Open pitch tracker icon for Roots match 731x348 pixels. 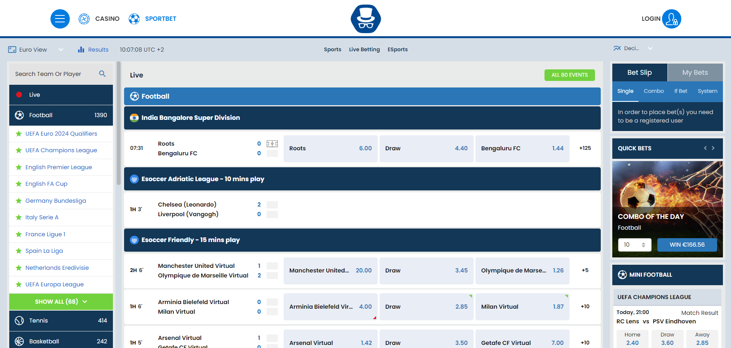tap(272, 144)
